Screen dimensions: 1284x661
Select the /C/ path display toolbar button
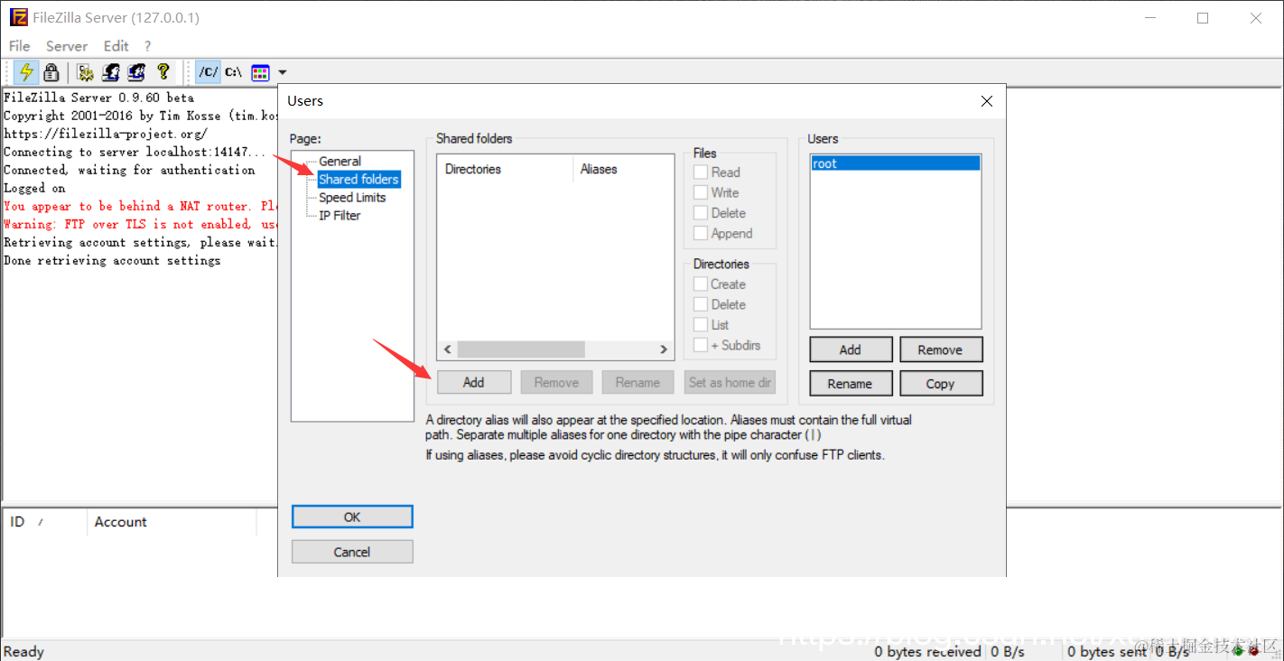(209, 72)
